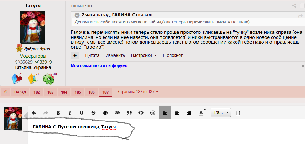
Task: Toggle the plus multiquote button
Action: (x=75, y=55)
